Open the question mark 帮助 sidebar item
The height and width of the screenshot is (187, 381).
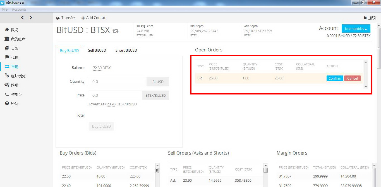click(12, 104)
